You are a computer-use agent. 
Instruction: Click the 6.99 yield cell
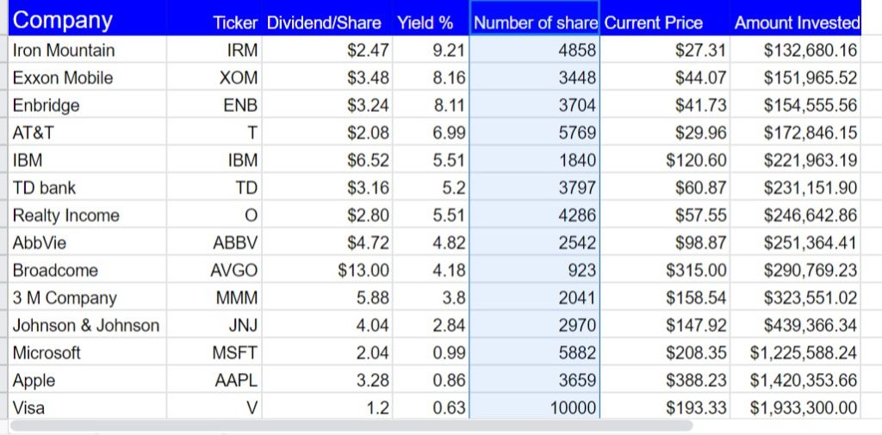point(431,133)
